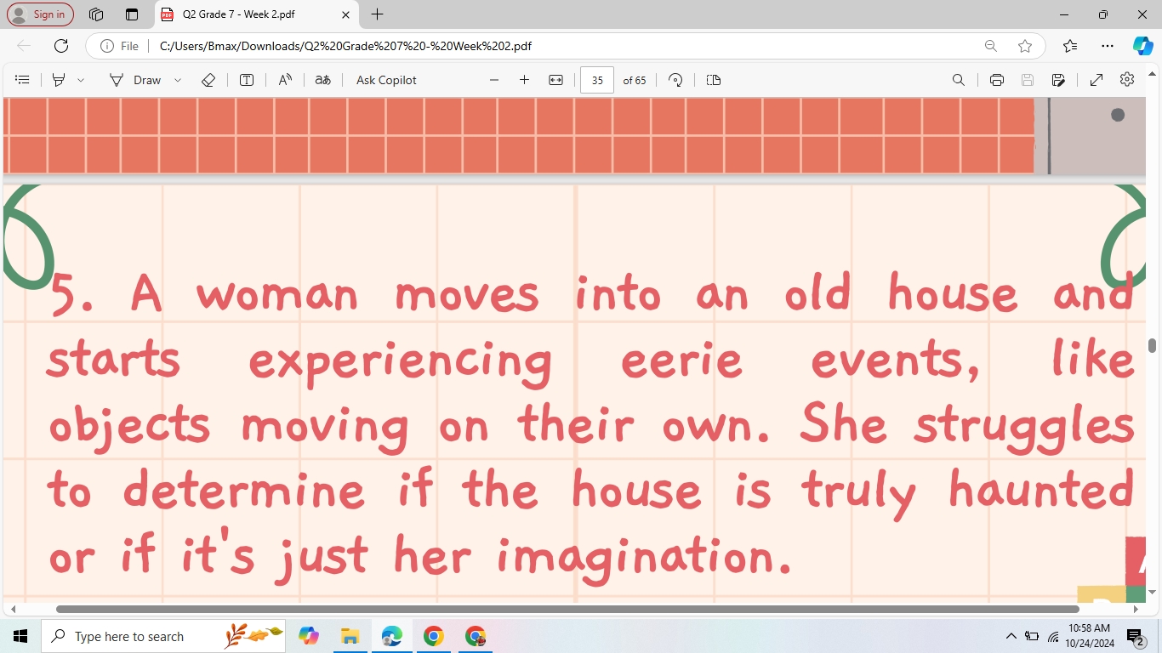Open PDF settings gear
This screenshot has height=653, width=1162.
point(1127,79)
